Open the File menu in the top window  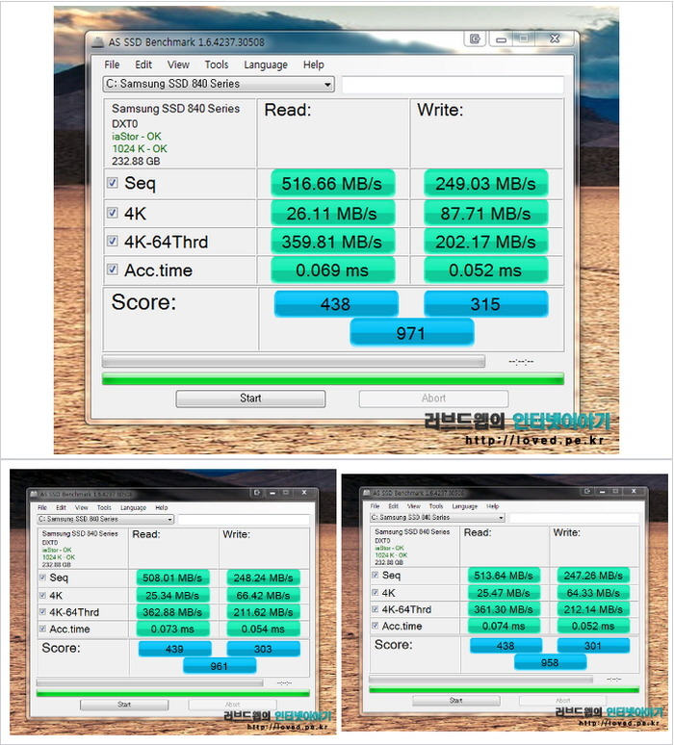(112, 64)
